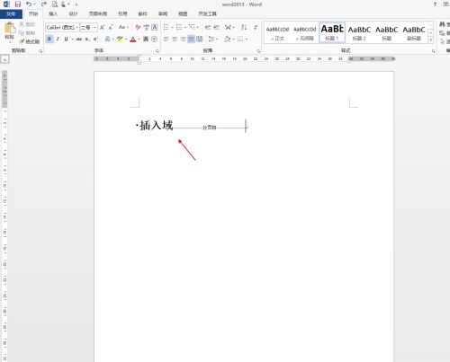Image resolution: width=450 pixels, height=362 pixels.
Task: Apply Heading 2 style
Action: (359, 33)
